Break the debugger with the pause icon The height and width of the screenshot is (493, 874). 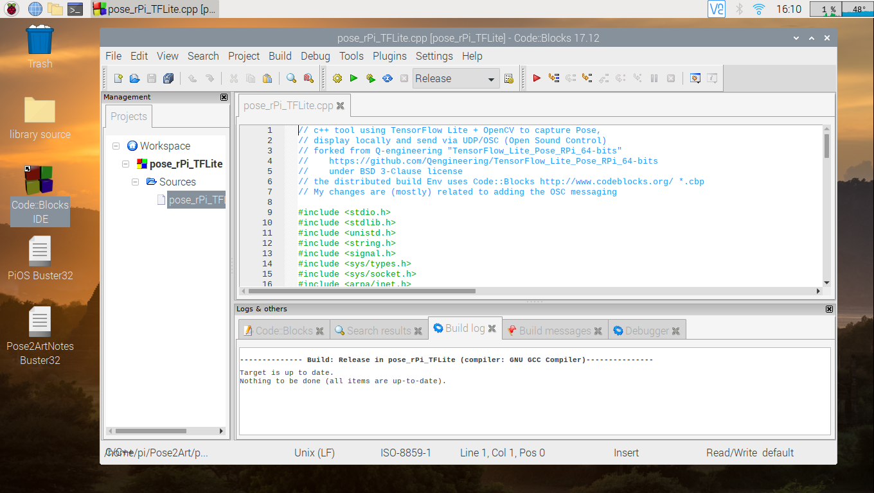(x=654, y=78)
